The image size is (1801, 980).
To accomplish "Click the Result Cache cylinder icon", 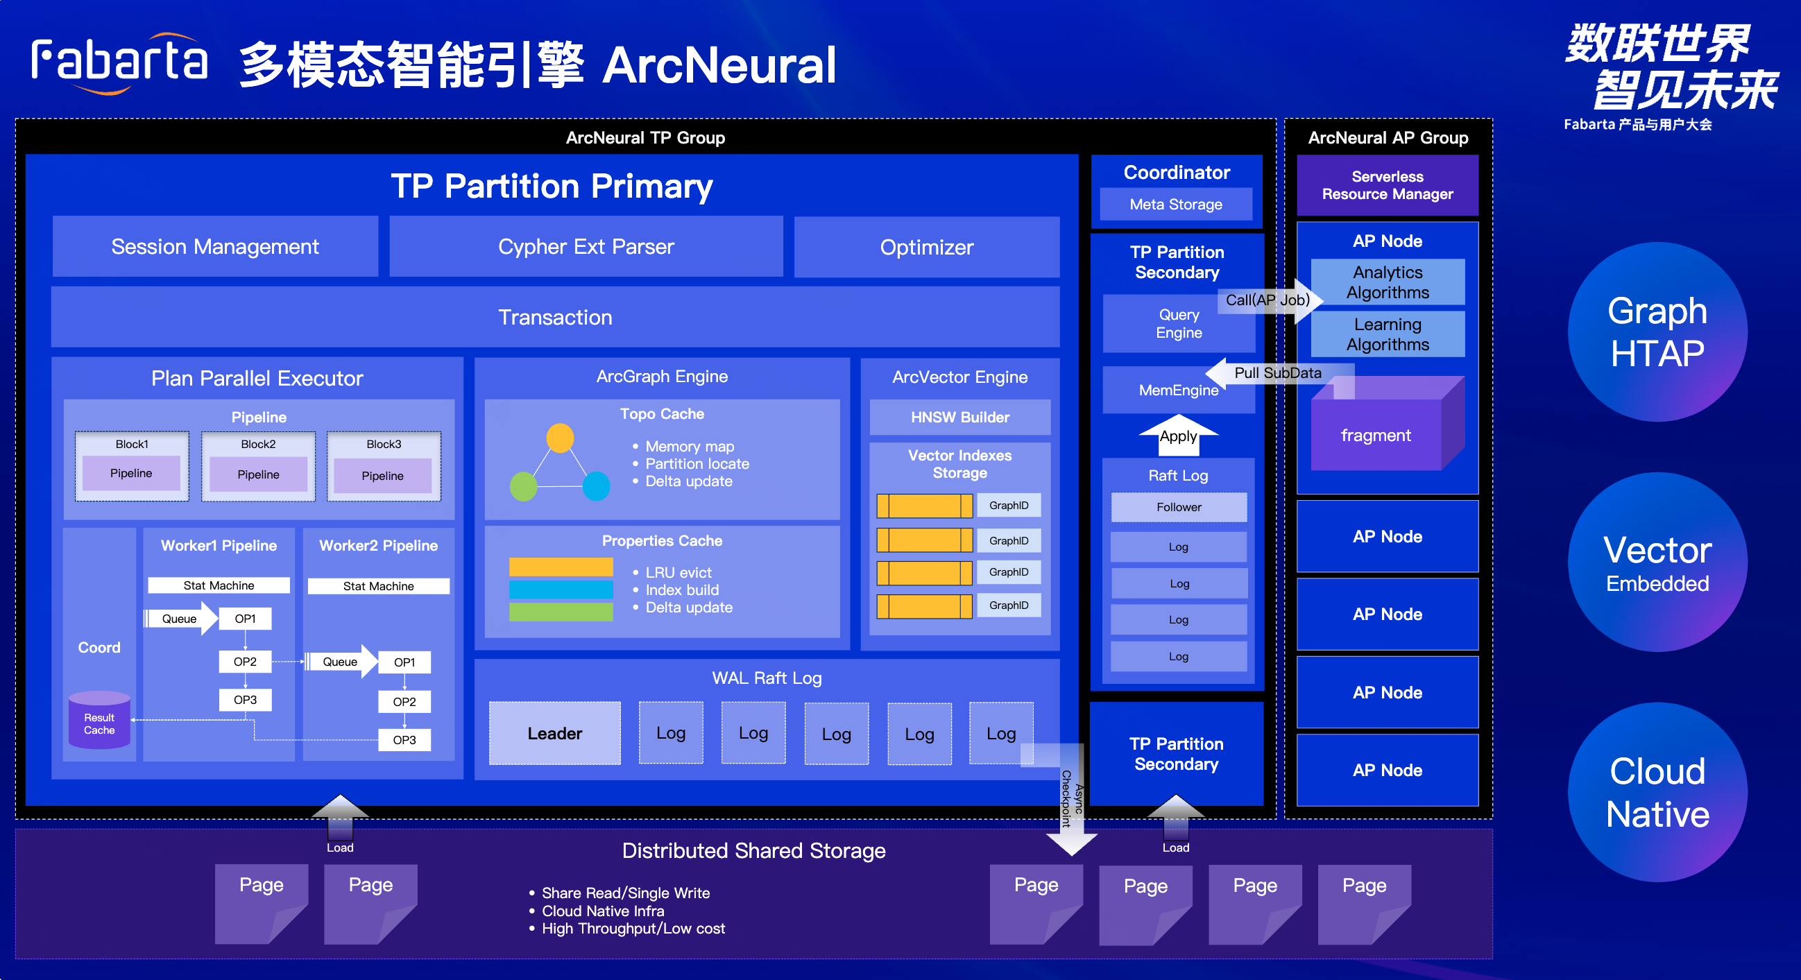I will 99,720.
